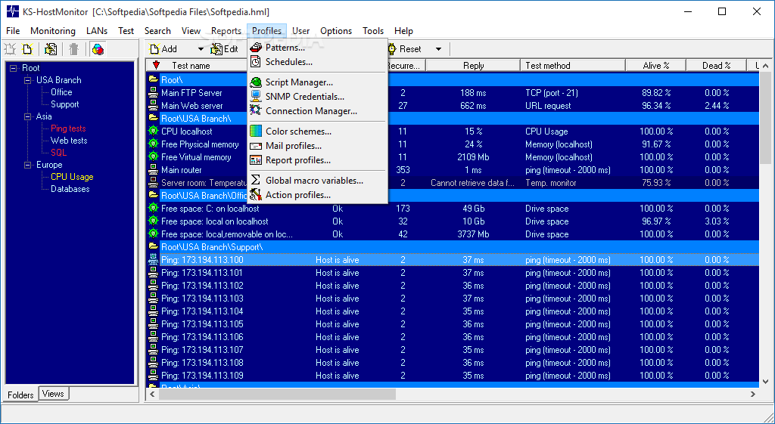
Task: Sort by the Test method column header
Action: [574, 65]
